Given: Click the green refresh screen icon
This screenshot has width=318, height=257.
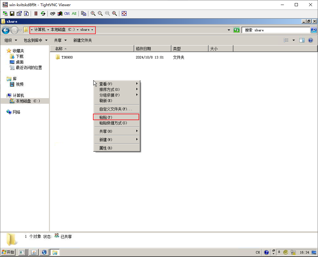Looking at the screenshot, I should 43,14.
